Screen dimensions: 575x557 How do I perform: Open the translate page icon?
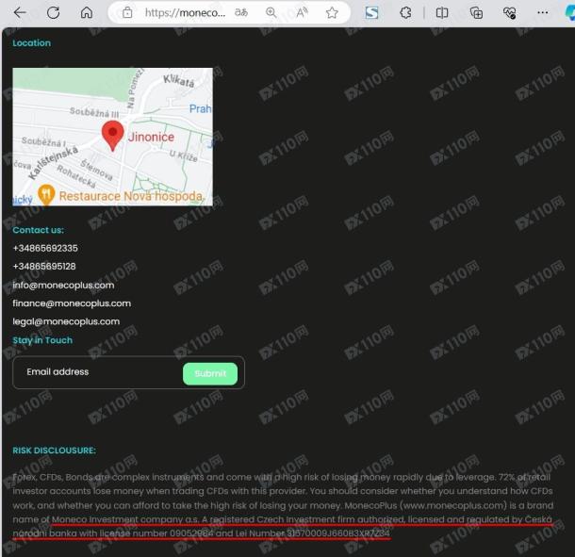click(241, 13)
